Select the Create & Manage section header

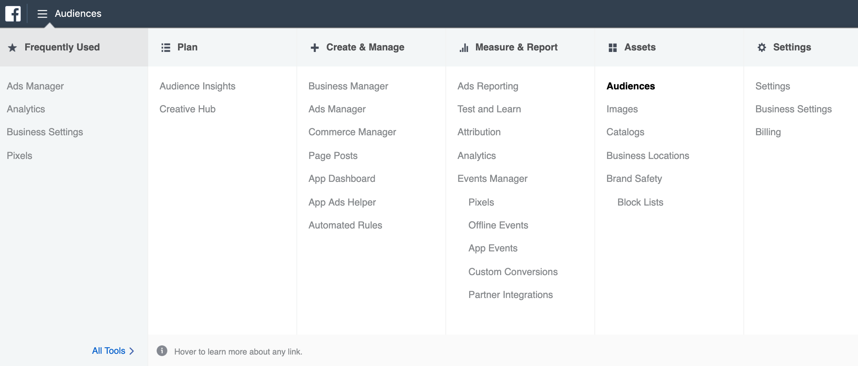point(365,47)
